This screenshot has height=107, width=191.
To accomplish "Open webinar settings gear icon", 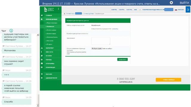I will pyautogui.click(x=171, y=3).
